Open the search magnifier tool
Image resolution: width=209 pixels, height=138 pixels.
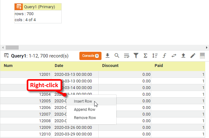(x=117, y=56)
